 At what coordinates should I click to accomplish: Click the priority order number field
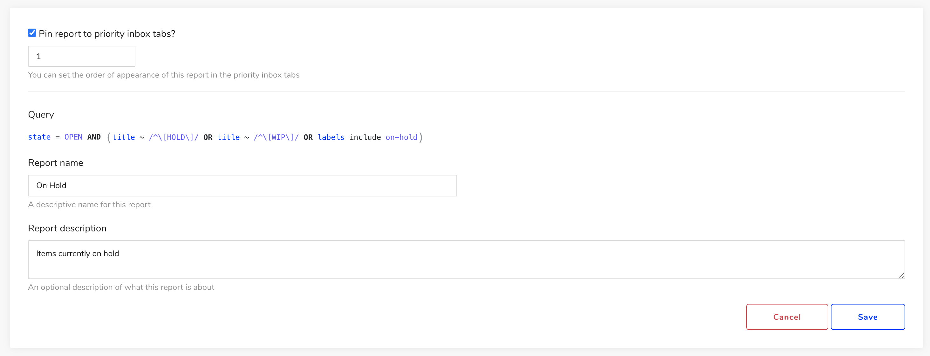click(x=82, y=56)
